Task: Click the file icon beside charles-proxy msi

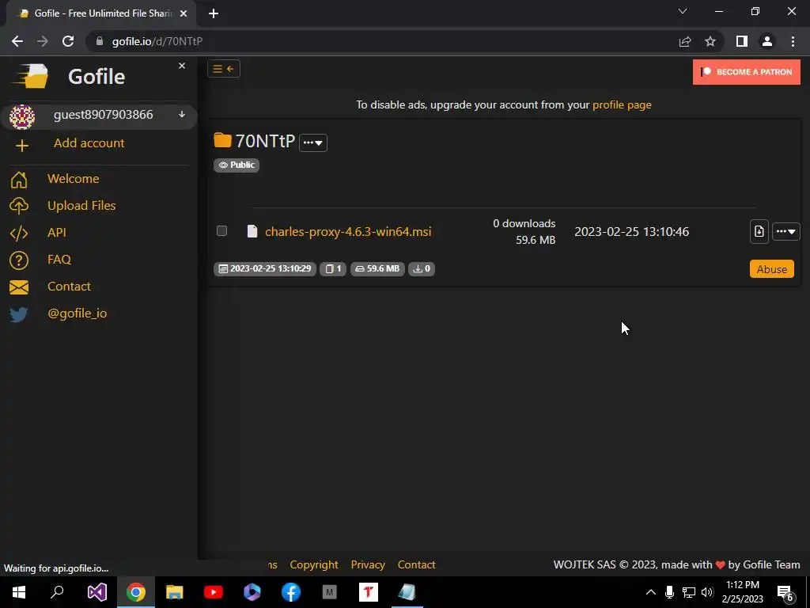Action: pyautogui.click(x=252, y=230)
